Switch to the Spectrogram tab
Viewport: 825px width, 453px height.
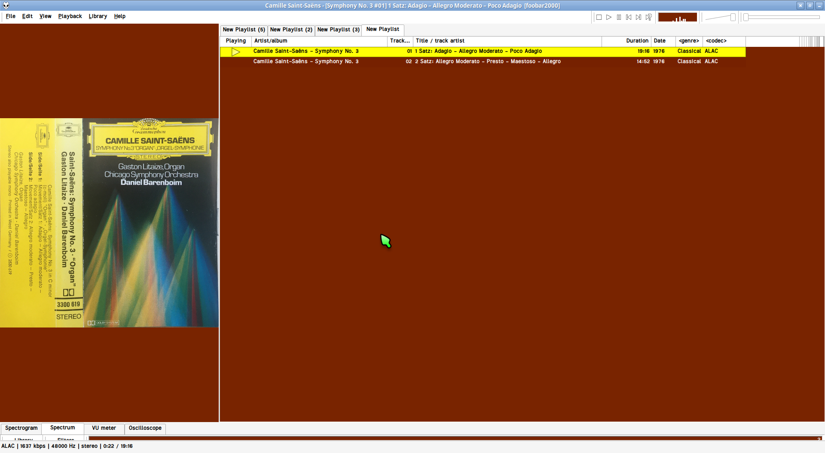point(21,428)
